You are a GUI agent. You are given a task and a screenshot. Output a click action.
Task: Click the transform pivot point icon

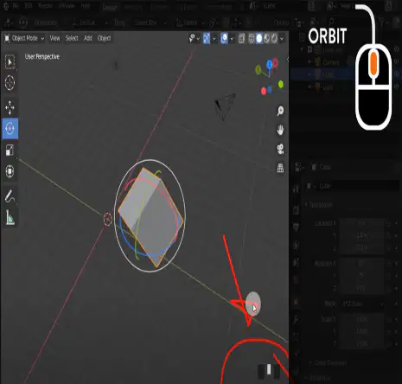214,22
